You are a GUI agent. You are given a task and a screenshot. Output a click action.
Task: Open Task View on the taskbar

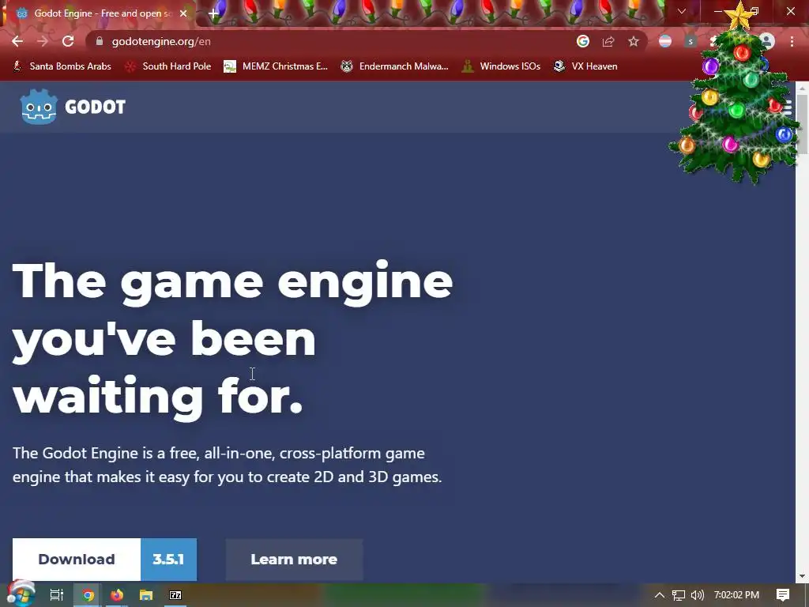pyautogui.click(x=56, y=595)
